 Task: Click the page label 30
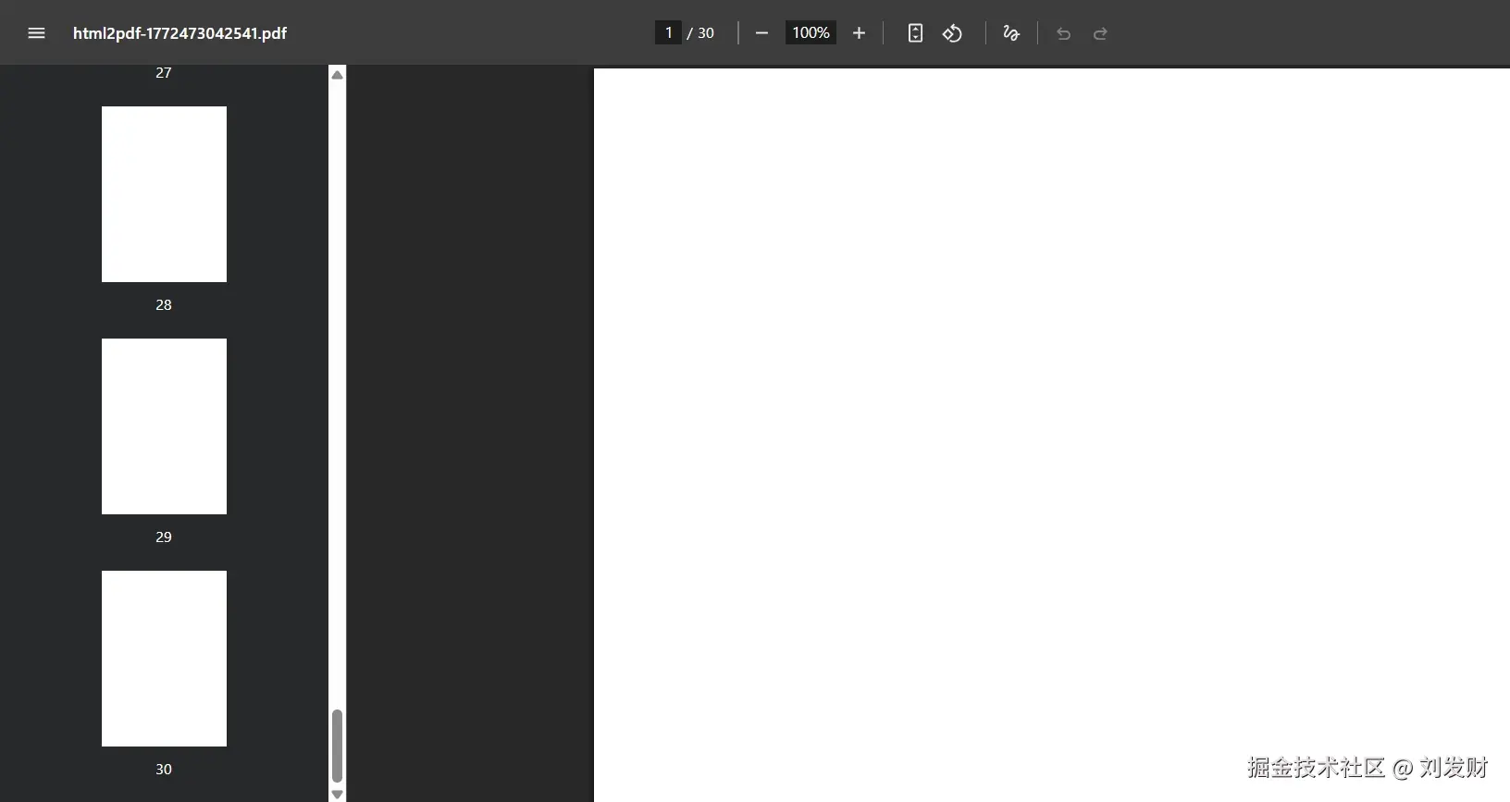pyautogui.click(x=164, y=770)
